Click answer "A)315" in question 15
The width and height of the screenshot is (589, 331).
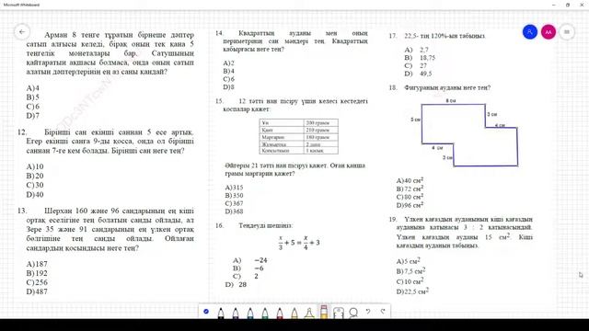234,188
